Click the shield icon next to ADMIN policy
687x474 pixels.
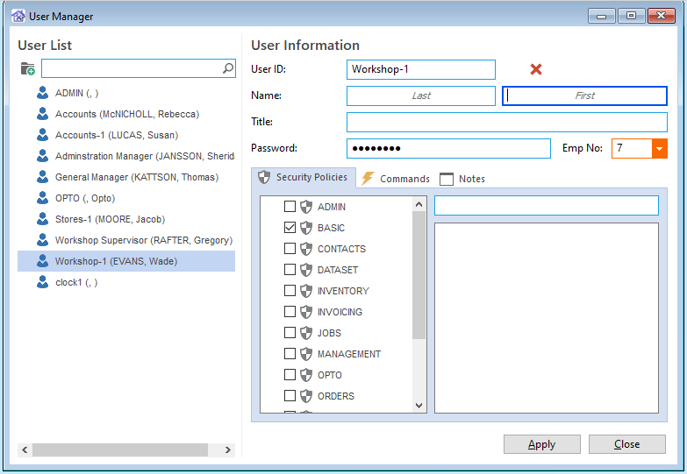(306, 207)
